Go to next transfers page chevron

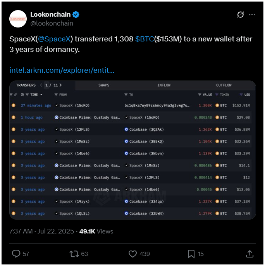60,85
